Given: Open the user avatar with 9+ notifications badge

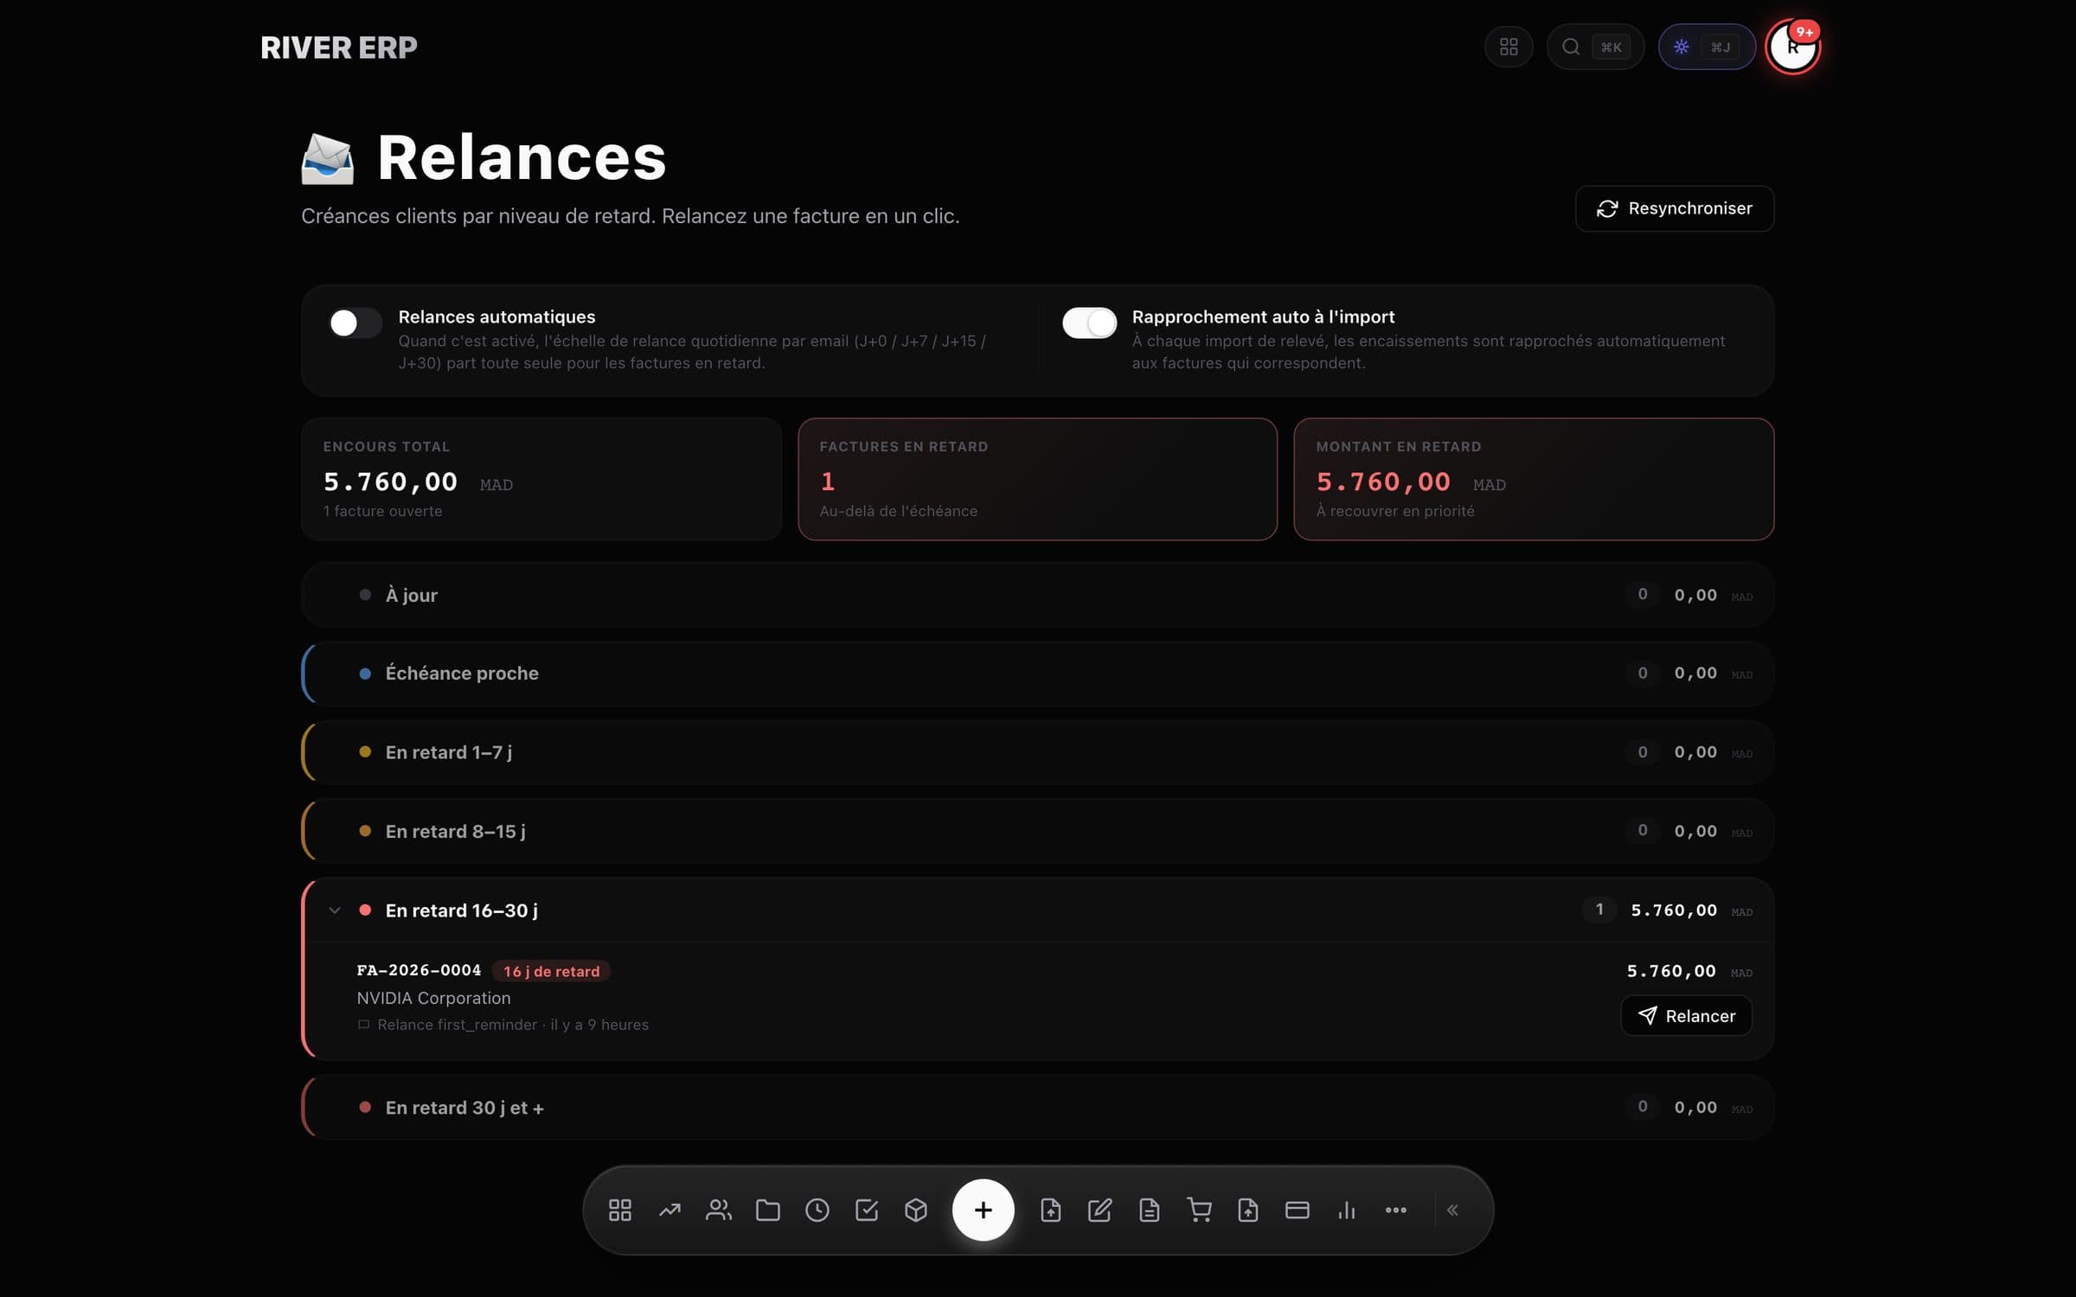Looking at the screenshot, I should 1793,47.
